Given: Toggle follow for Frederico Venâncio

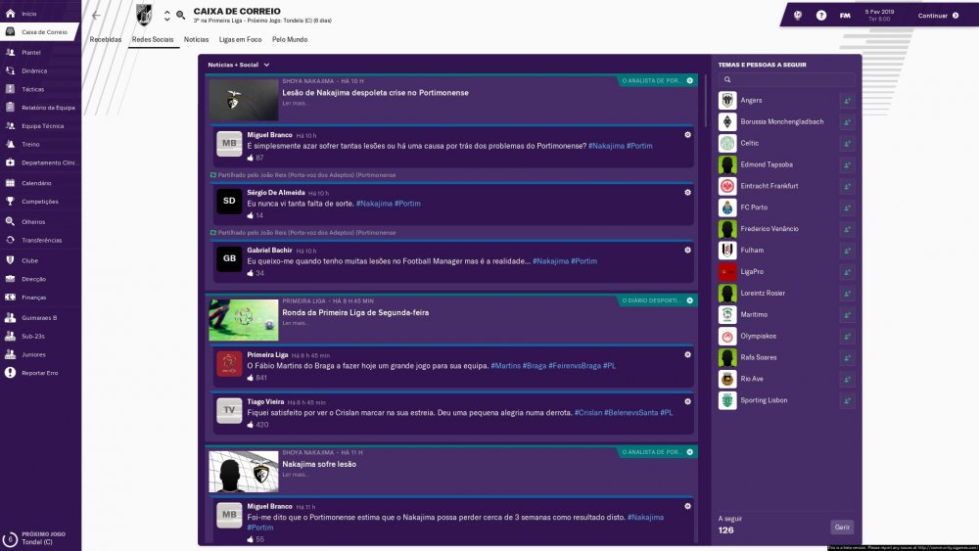Looking at the screenshot, I should pos(847,229).
